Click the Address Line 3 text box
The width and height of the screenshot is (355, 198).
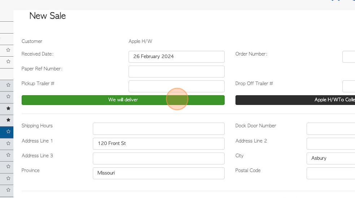pyautogui.click(x=159, y=158)
